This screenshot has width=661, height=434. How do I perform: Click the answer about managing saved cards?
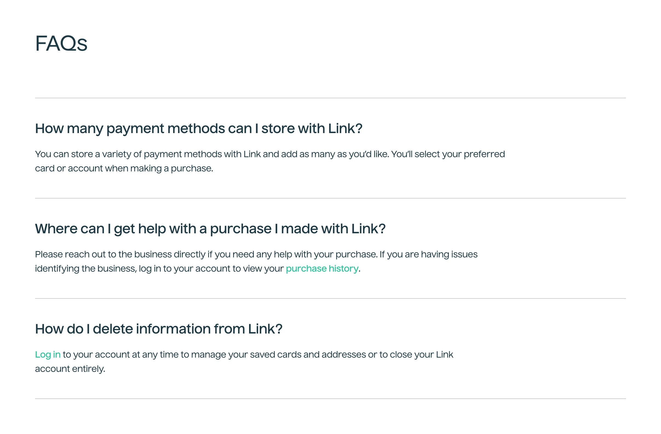pyautogui.click(x=244, y=361)
